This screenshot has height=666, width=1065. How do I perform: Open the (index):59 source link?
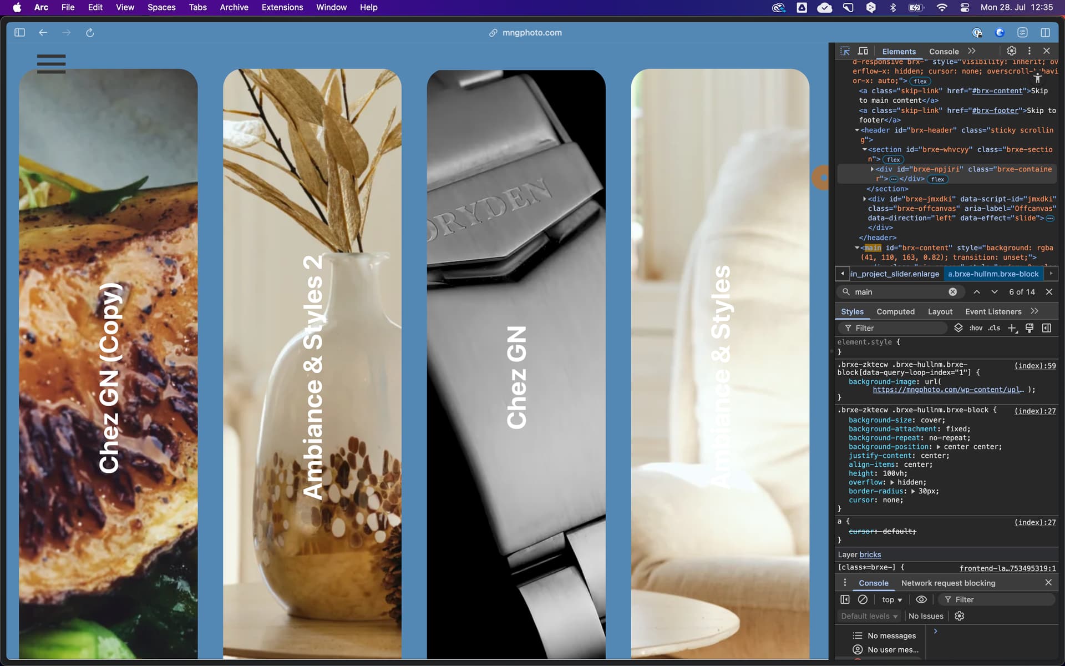(1035, 366)
